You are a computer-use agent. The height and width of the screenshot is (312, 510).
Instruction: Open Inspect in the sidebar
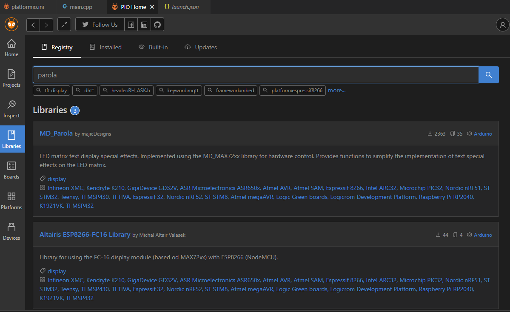tap(11, 109)
